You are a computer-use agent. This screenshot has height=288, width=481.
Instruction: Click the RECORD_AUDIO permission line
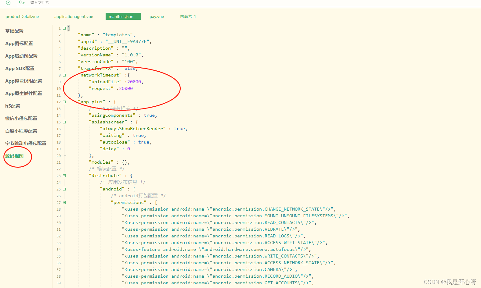218,276
